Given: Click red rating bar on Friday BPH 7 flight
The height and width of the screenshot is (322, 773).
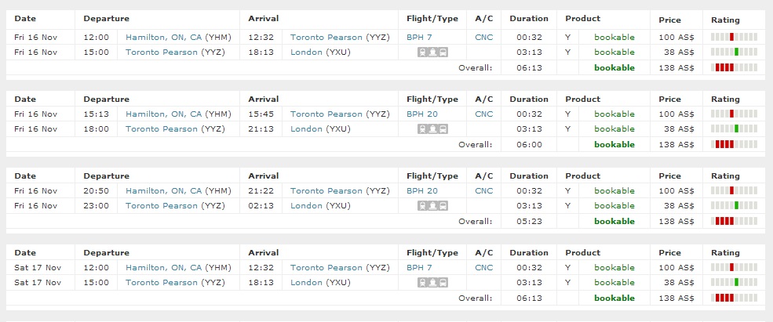Looking at the screenshot, I should click(x=734, y=38).
